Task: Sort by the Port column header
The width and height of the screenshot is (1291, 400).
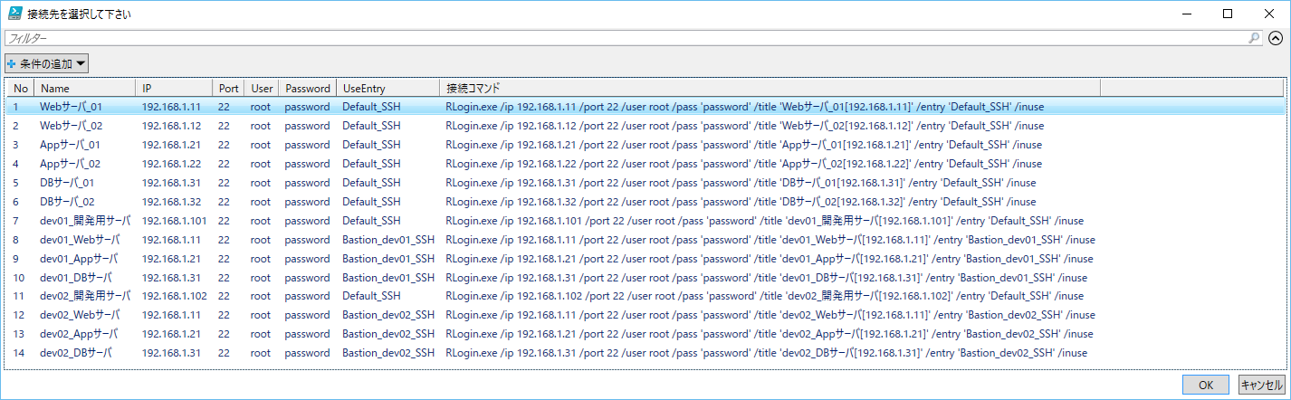Action: (x=228, y=89)
